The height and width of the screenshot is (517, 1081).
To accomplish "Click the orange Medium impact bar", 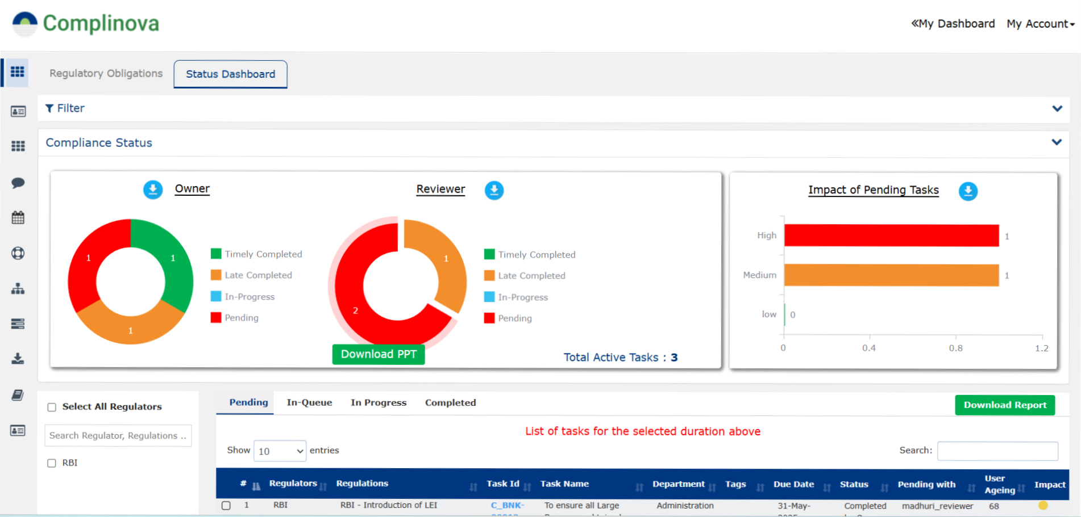I will 891,275.
